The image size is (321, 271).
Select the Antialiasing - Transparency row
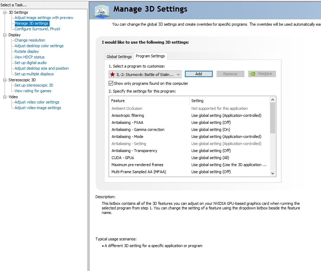tap(190, 151)
